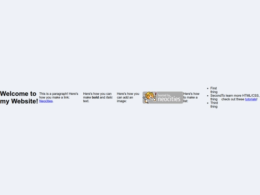Select the 'First thing' list item
260x195 pixels.
point(214,90)
